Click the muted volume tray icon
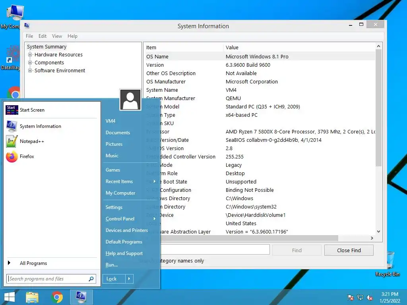 click(370, 297)
